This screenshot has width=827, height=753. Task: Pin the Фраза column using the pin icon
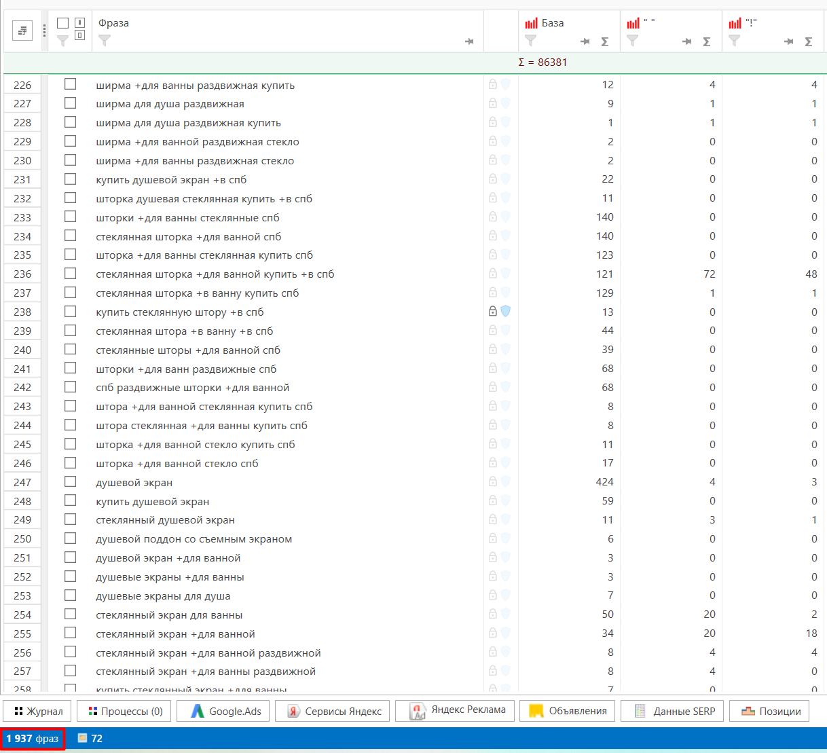469,41
